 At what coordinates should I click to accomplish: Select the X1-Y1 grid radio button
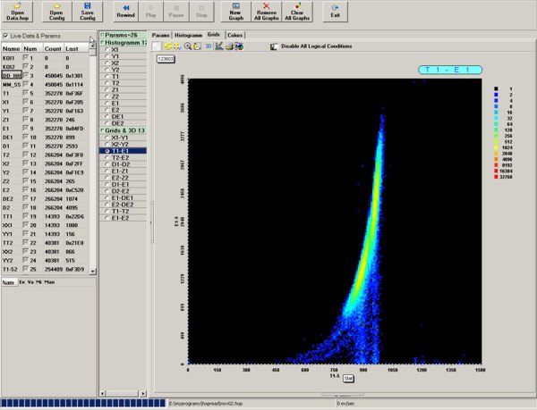click(107, 138)
